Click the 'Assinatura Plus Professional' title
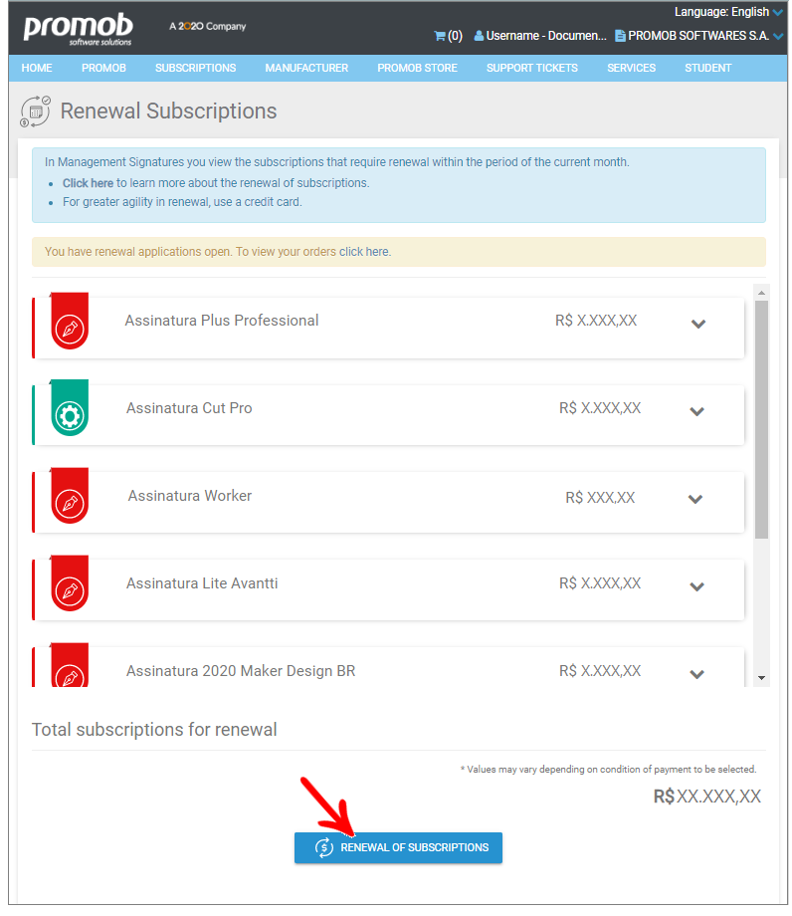The height and width of the screenshot is (916, 792). click(222, 321)
